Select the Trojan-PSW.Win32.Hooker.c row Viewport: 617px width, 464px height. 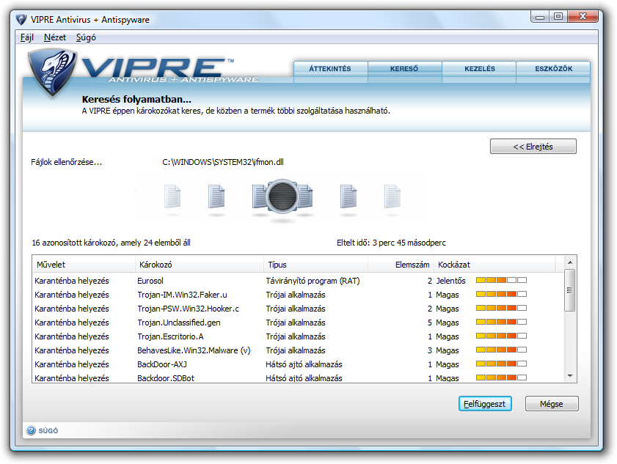(x=299, y=309)
